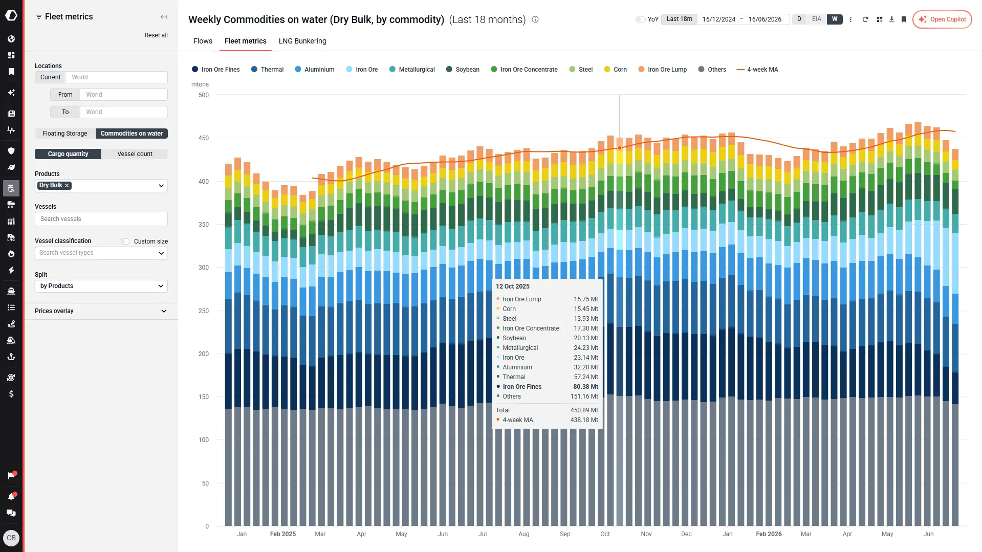The width and height of the screenshot is (982, 552).
Task: Bookmark this chart from the top toolbar
Action: pyautogui.click(x=904, y=19)
